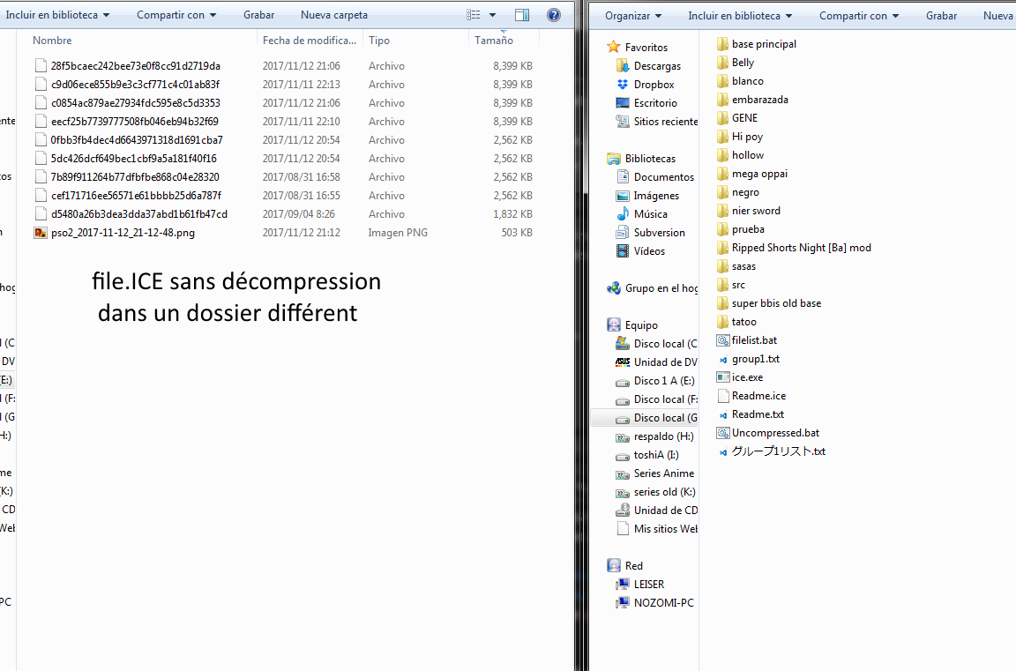Select NOZOMI-PC under network Red
1016x671 pixels.
(x=663, y=603)
